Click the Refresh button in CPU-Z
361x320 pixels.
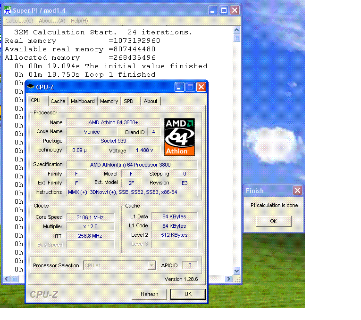150,294
